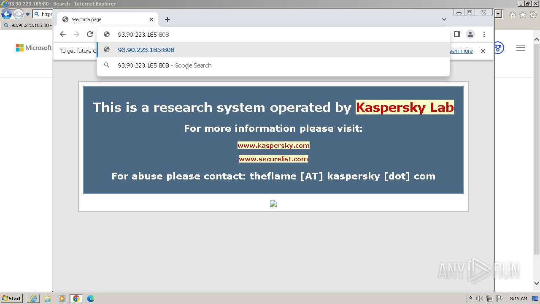
Task: Open File Explorer from the taskbar
Action: [x=48, y=299]
